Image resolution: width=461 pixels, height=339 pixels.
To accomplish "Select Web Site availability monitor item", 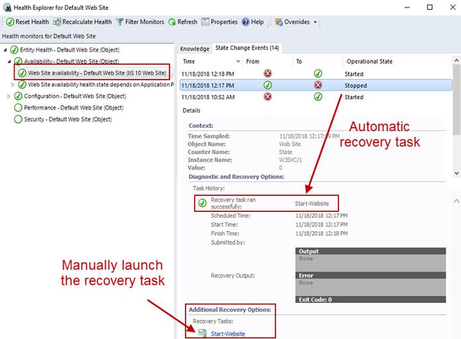I will pos(96,73).
